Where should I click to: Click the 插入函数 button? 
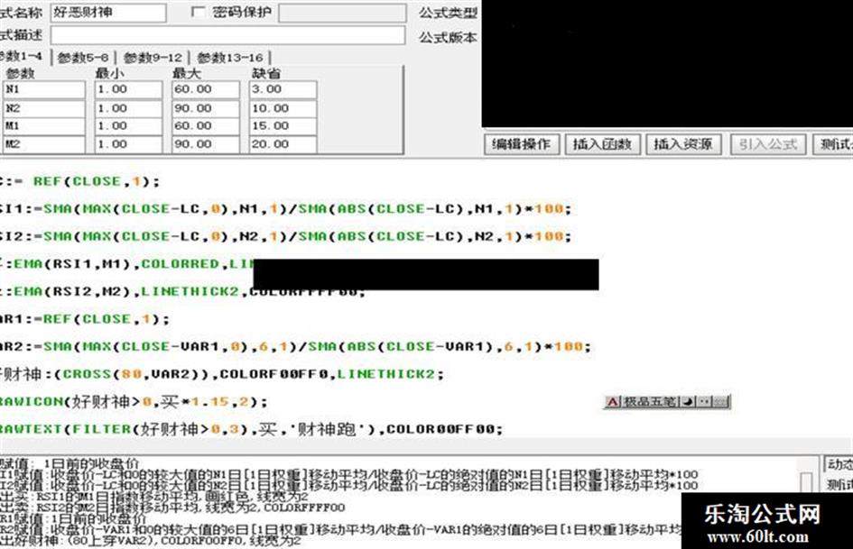pos(602,144)
